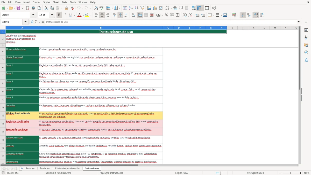Click the Print icon
The height and width of the screenshot is (175, 311).
click(33, 8)
